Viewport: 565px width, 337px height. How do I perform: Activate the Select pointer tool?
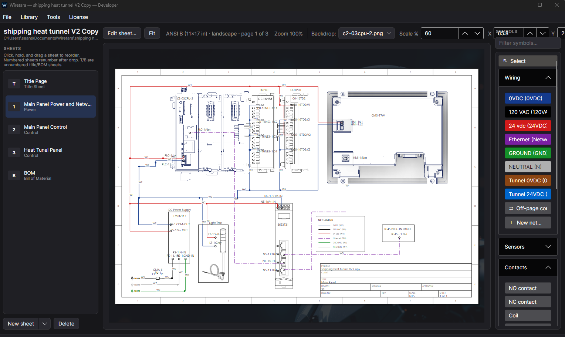click(x=528, y=61)
